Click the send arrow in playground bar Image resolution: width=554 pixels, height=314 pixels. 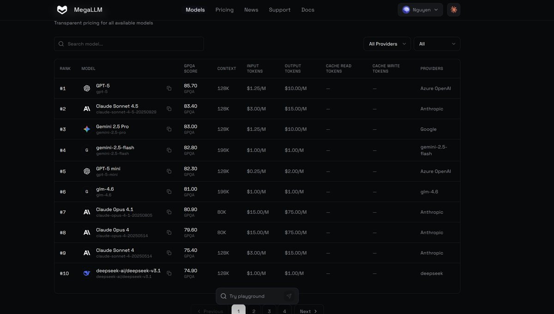289,296
